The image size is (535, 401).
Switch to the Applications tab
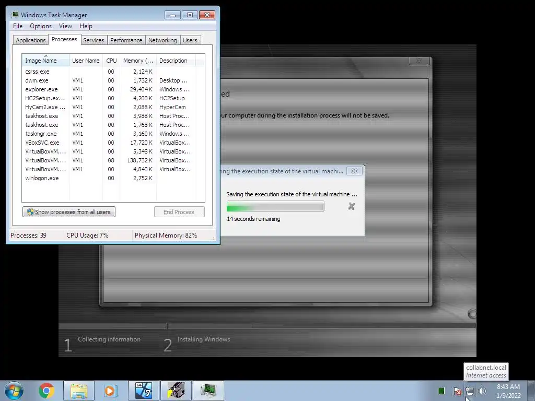click(x=31, y=40)
